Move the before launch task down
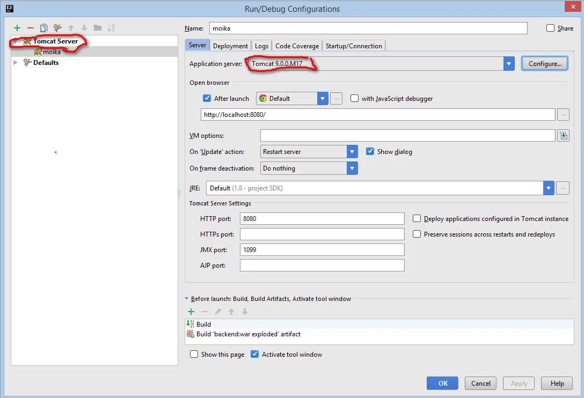This screenshot has height=398, width=584. tap(245, 312)
